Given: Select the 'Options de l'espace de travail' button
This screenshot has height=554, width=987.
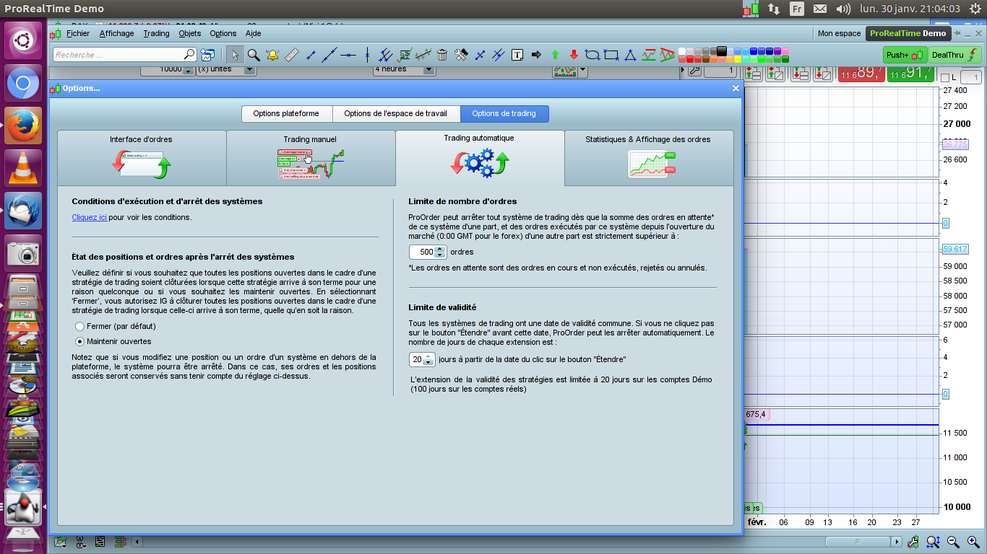Looking at the screenshot, I should [396, 113].
